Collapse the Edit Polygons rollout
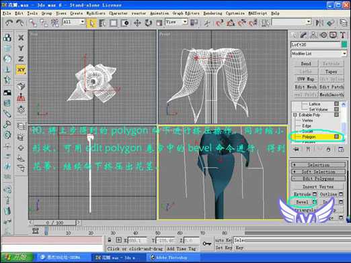This screenshot has width=351, height=263. pyautogui.click(x=318, y=178)
